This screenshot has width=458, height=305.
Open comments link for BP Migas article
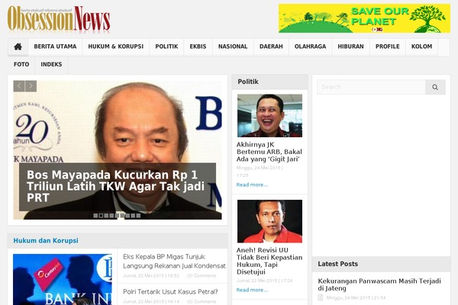(202, 276)
